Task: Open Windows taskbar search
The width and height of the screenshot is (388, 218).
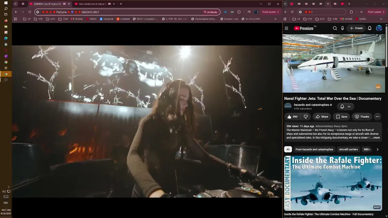Action: click(6, 8)
